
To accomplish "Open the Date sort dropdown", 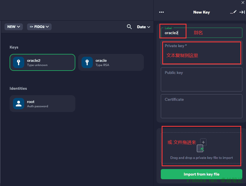I will click(x=143, y=27).
